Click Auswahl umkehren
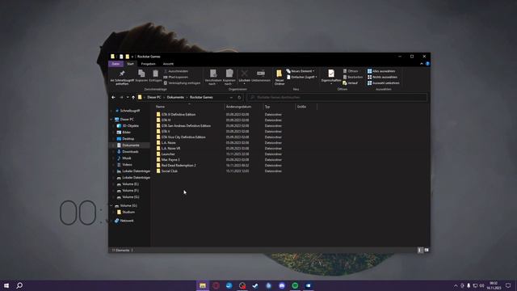 tap(384, 82)
